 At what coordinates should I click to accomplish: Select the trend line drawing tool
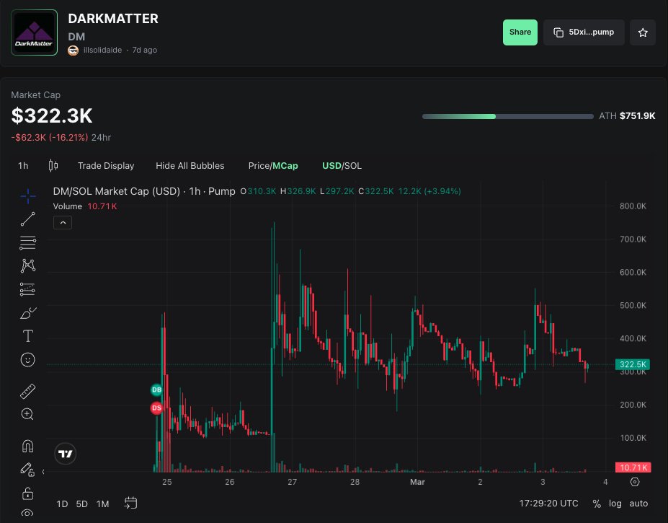(x=28, y=219)
